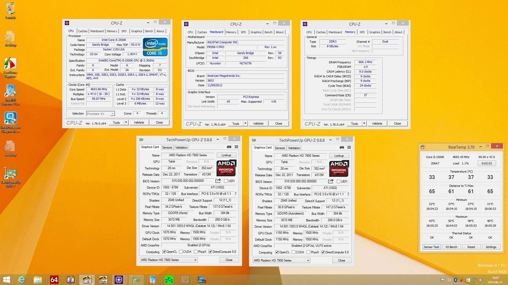Click the orange checkmark taskbar icon
Image resolution: width=508 pixels, height=285 pixels.
(x=185, y=280)
